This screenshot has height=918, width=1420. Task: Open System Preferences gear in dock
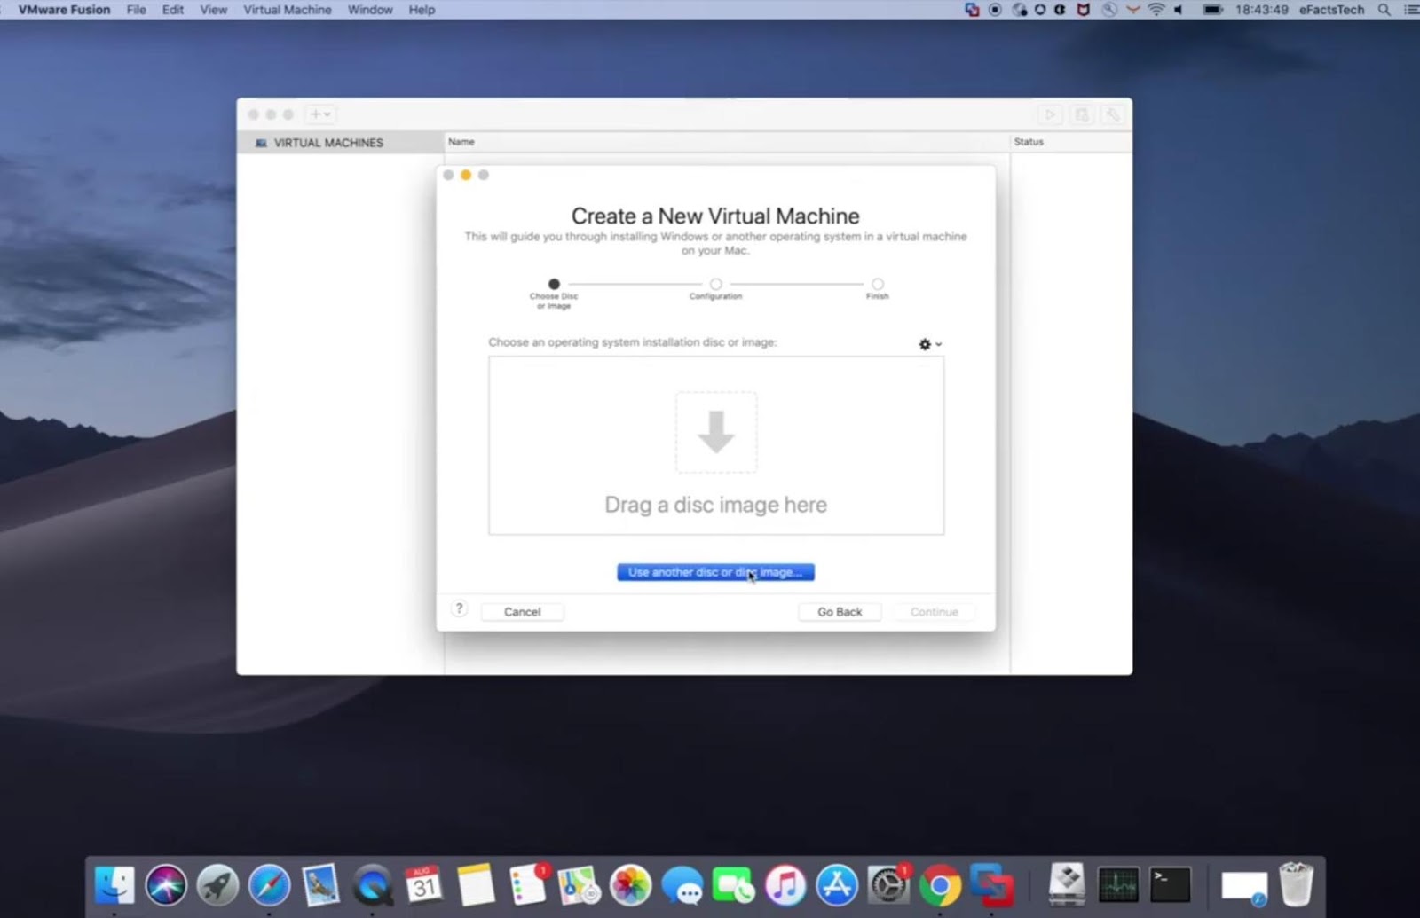888,884
